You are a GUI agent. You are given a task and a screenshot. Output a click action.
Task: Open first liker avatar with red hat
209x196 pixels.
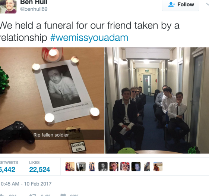[70, 167]
